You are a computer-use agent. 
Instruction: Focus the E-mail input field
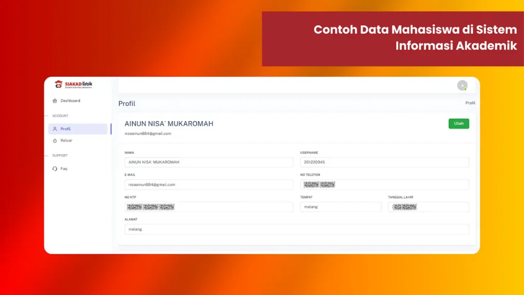point(209,184)
